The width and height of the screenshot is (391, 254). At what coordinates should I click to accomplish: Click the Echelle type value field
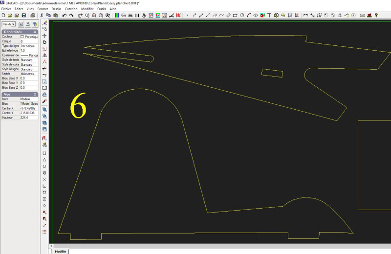28,50
